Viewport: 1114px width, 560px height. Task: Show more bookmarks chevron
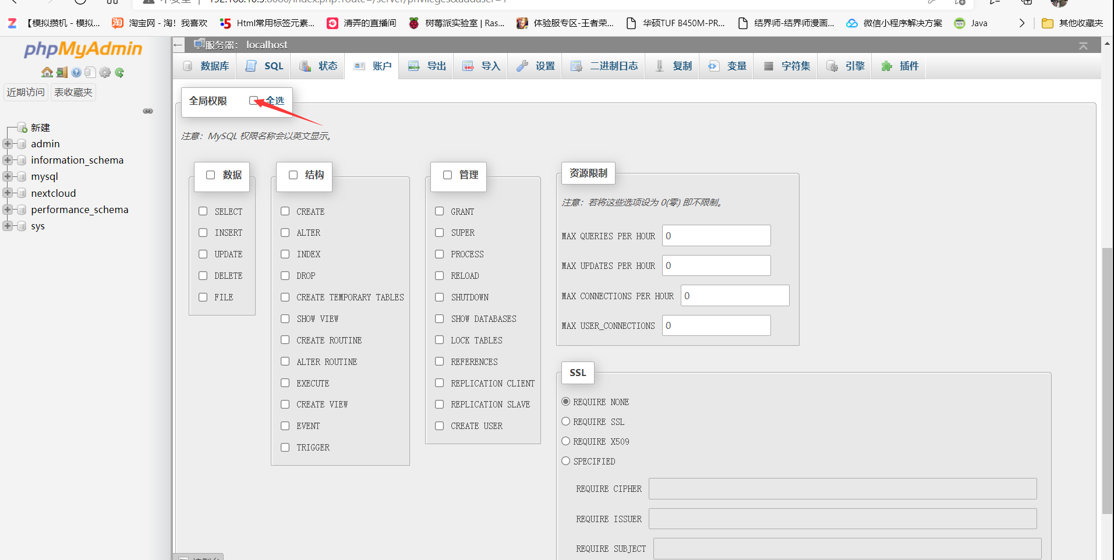point(1021,23)
